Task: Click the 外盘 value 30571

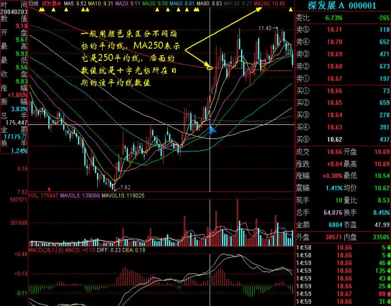Action: [334, 237]
